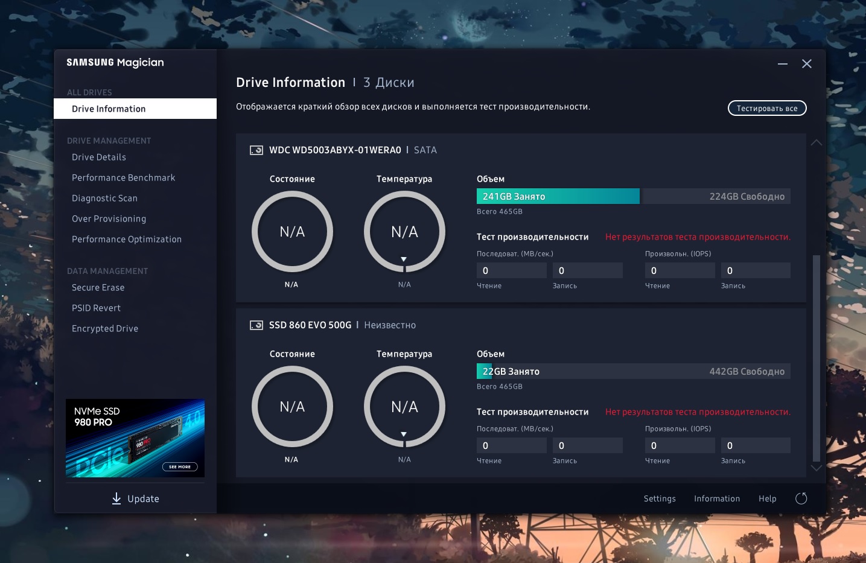Screen dimensions: 866x563
Task: Click the drive list scrollbar thumb
Action: 817,358
